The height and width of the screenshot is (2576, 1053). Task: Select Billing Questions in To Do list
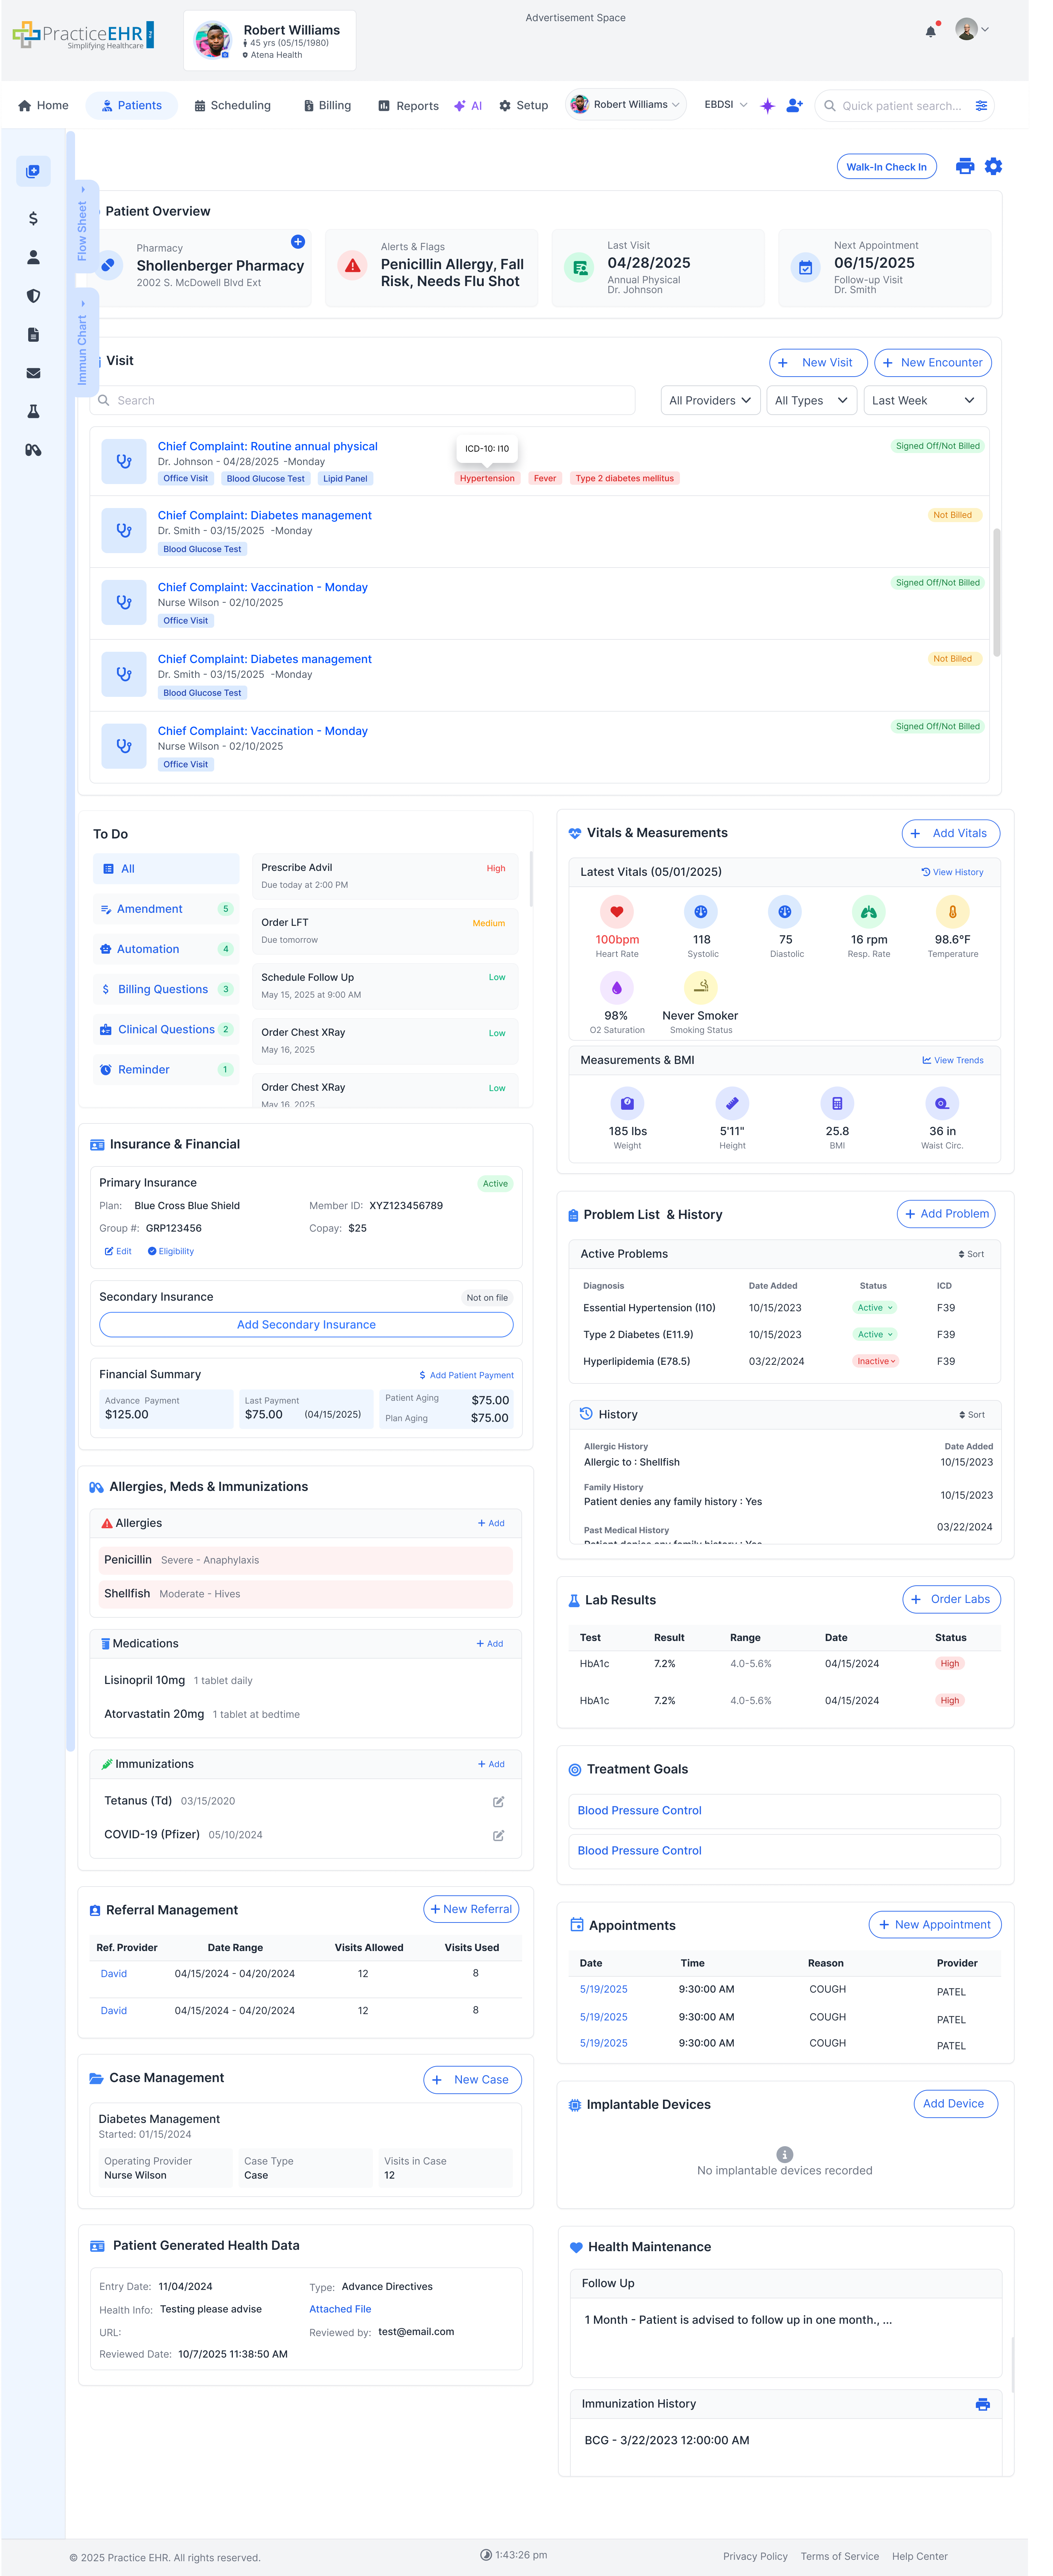[163, 989]
